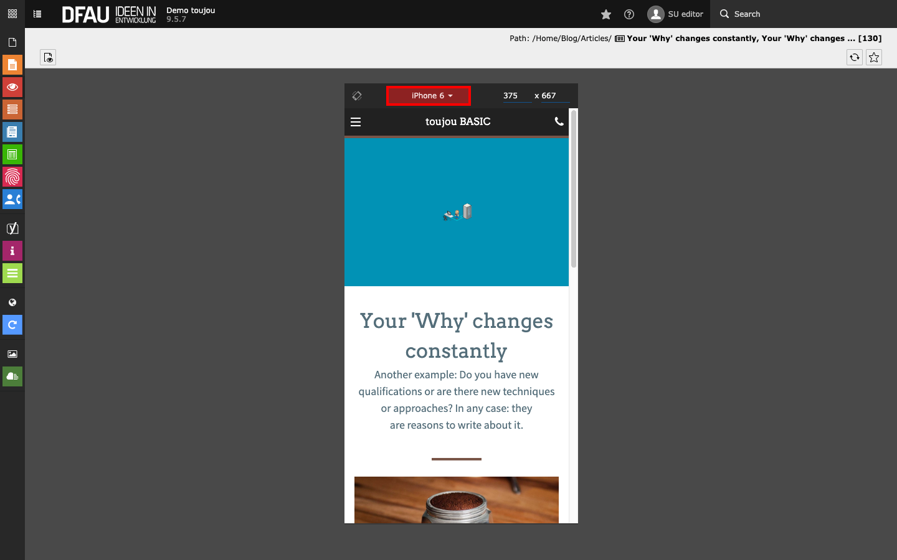Open the List module in sidebar
The height and width of the screenshot is (560, 897).
point(12,110)
